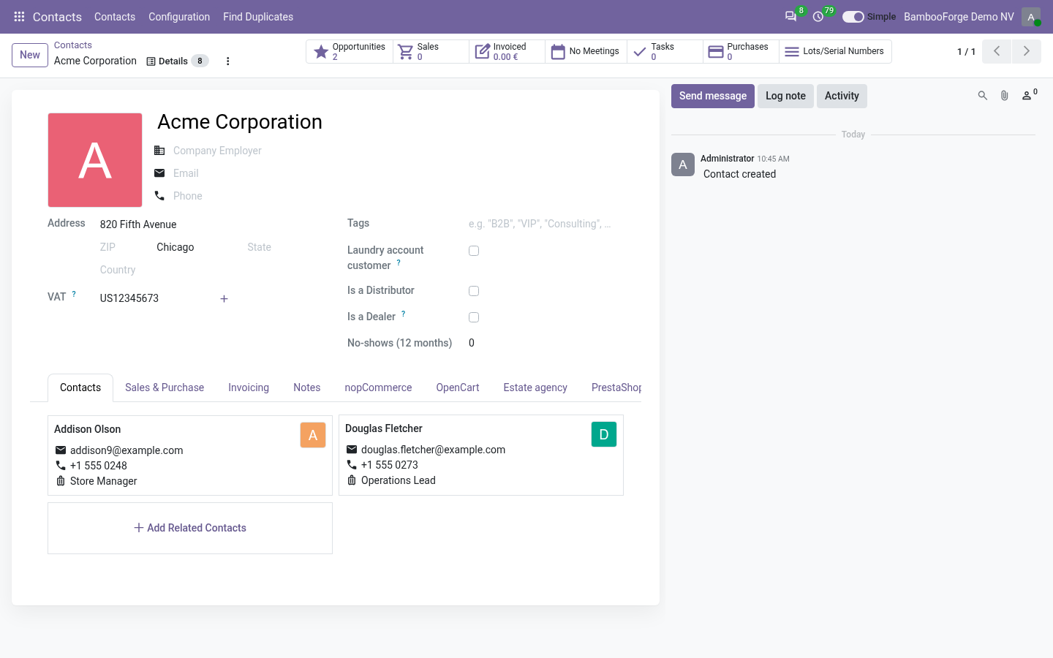
Task: Open the Purchases card stat button
Action: point(741,52)
